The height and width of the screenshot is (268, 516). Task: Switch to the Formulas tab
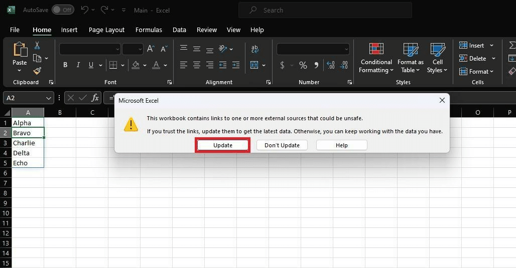(149, 30)
